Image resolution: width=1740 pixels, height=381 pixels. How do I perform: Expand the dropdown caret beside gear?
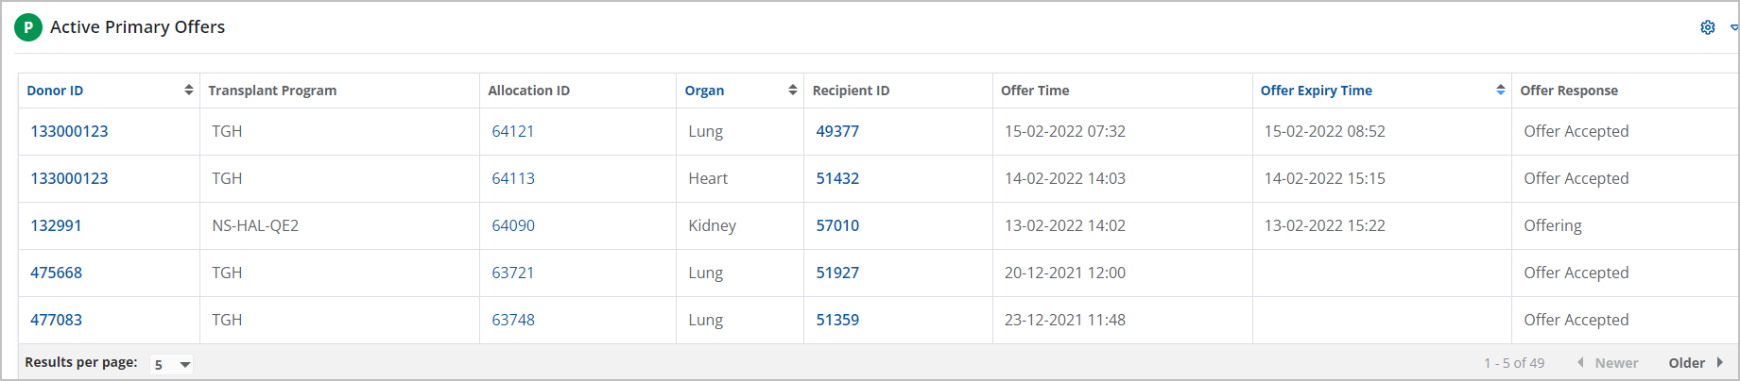pyautogui.click(x=1733, y=27)
